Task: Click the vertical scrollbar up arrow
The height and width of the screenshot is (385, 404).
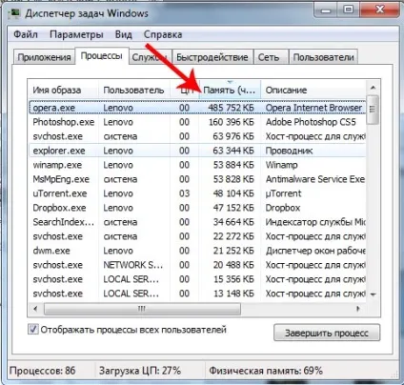Action: (374, 88)
